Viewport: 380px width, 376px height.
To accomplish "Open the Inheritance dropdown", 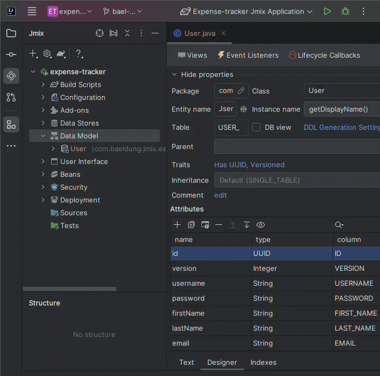I will coord(297,180).
